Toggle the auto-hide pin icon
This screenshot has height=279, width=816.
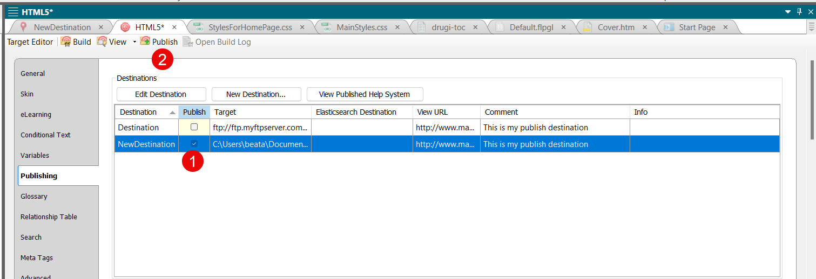(800, 12)
